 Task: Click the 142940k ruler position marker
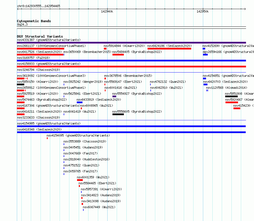107,11
